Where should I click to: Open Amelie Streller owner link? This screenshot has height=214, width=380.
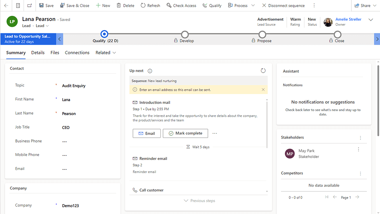point(348,19)
